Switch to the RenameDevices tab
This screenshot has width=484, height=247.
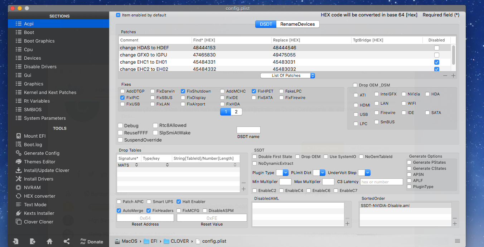tap(297, 24)
